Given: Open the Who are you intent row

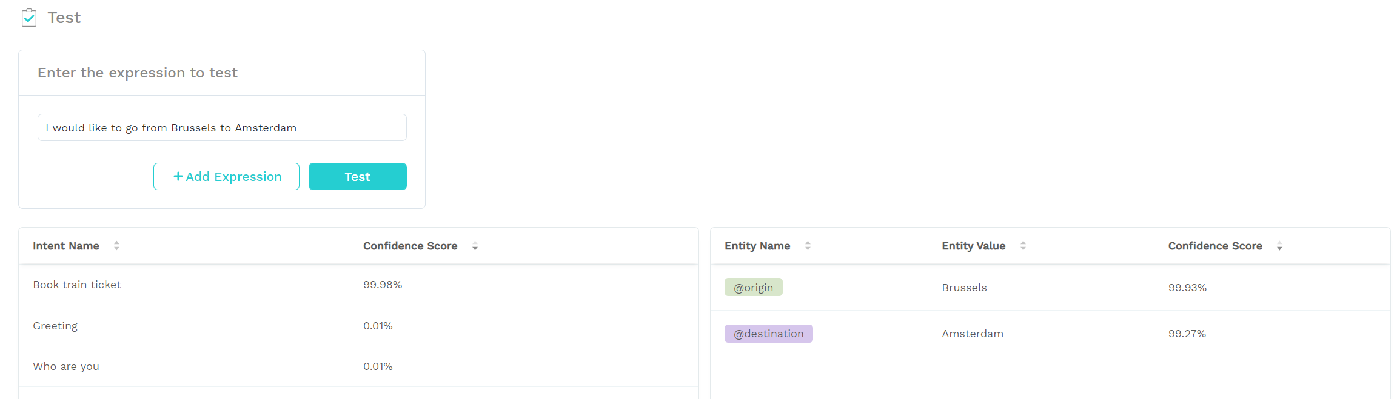Looking at the screenshot, I should (358, 366).
